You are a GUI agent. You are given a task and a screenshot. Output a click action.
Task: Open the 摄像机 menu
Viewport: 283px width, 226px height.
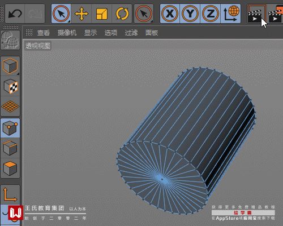pyautogui.click(x=67, y=33)
